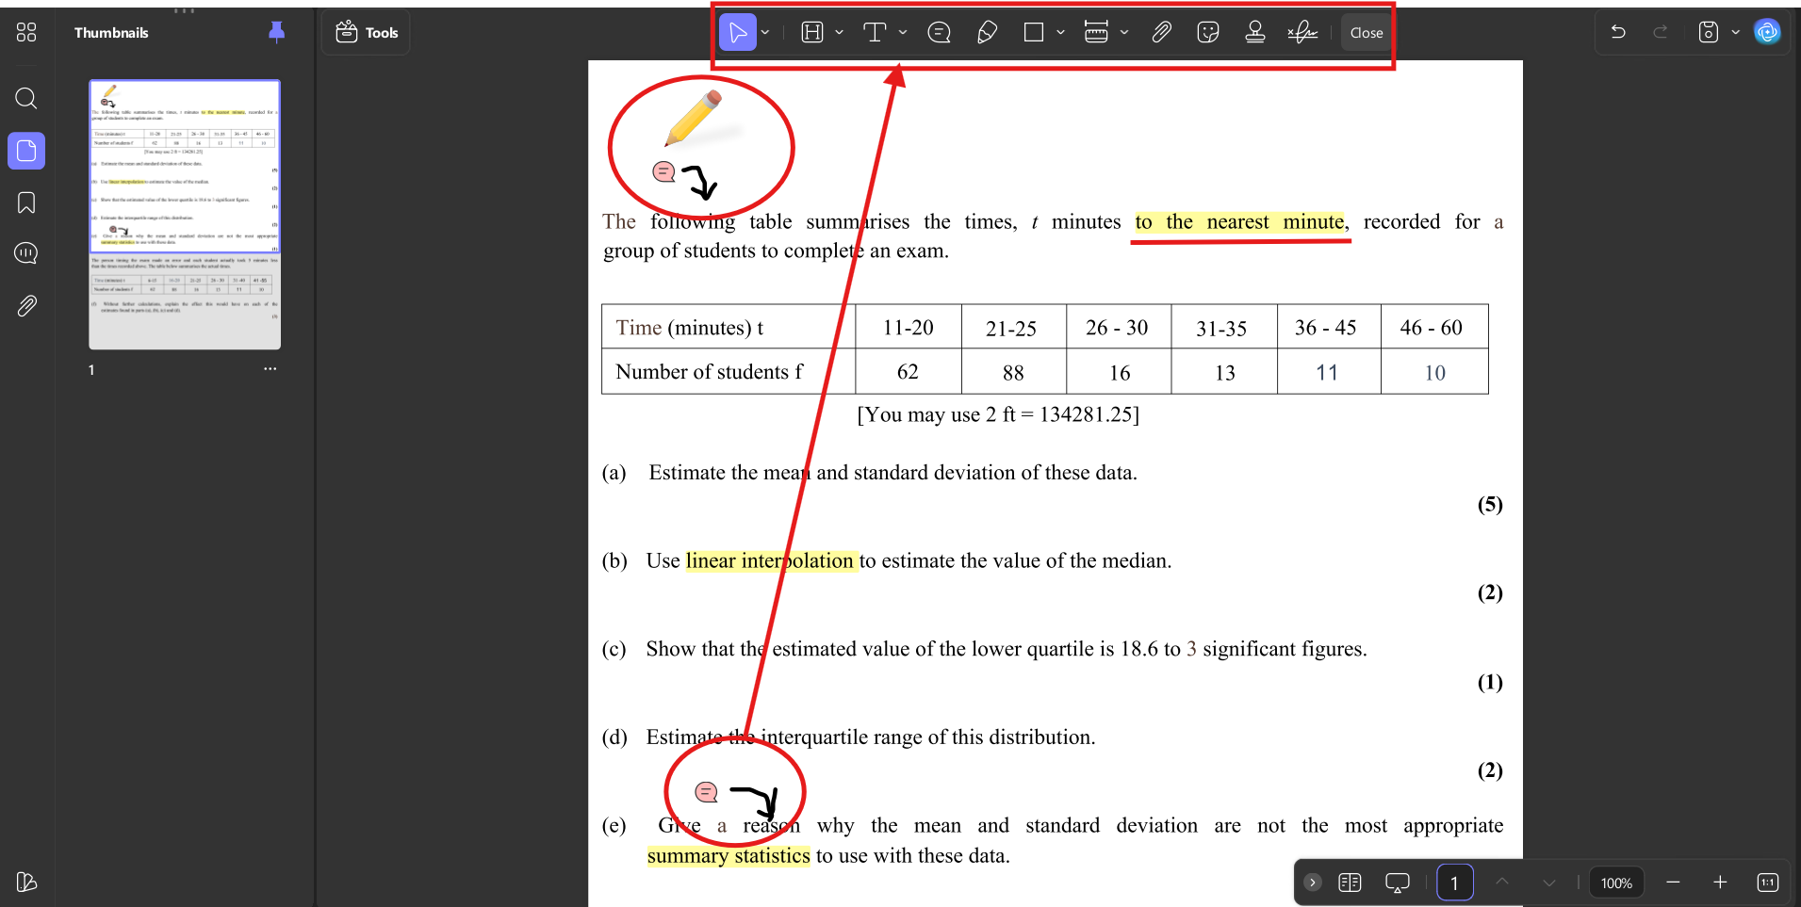1801x907 pixels.
Task: Expand the selection tool dropdown arrow
Action: coord(765,31)
